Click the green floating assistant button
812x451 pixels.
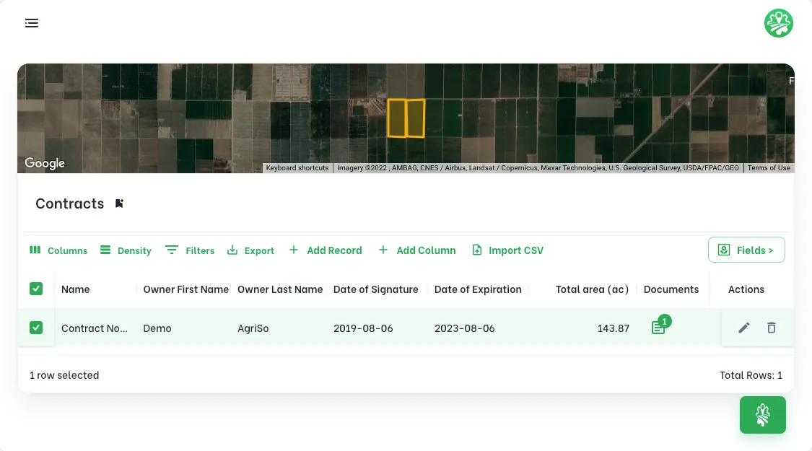(763, 415)
